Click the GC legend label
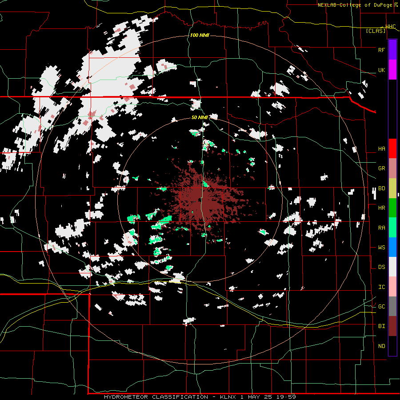This screenshot has height=400, width=400. [x=381, y=306]
